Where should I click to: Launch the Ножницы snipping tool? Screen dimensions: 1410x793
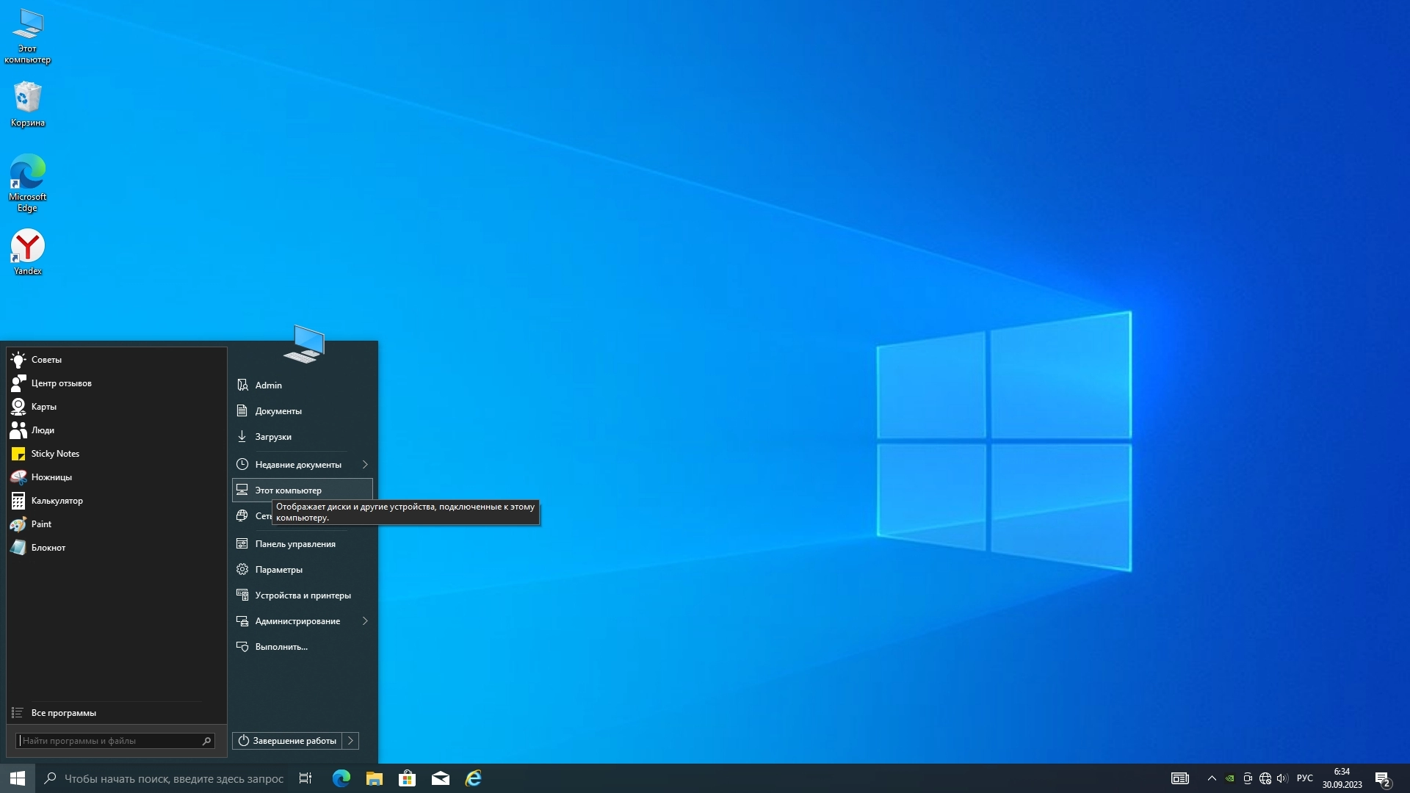[x=51, y=477]
